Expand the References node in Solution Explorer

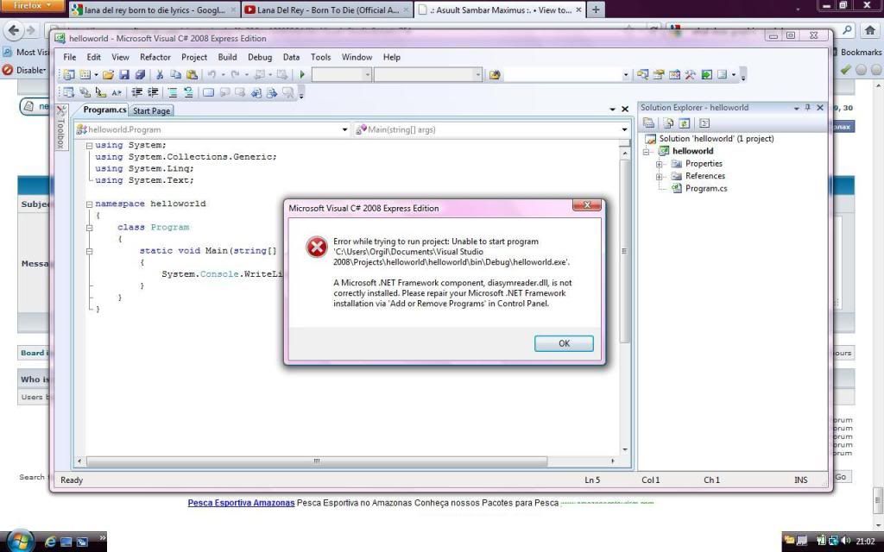(660, 176)
